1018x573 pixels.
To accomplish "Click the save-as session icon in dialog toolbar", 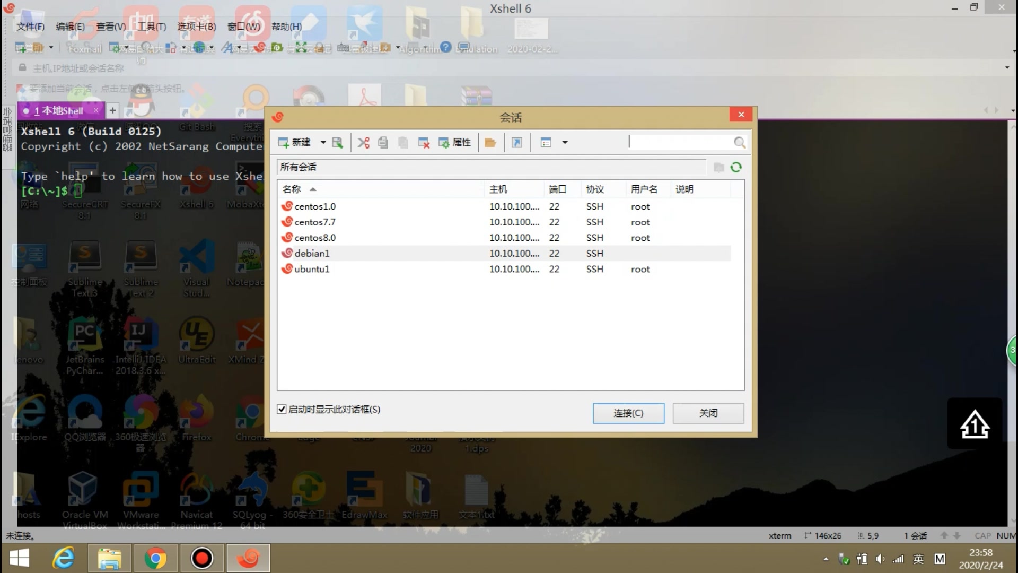I will (x=337, y=142).
